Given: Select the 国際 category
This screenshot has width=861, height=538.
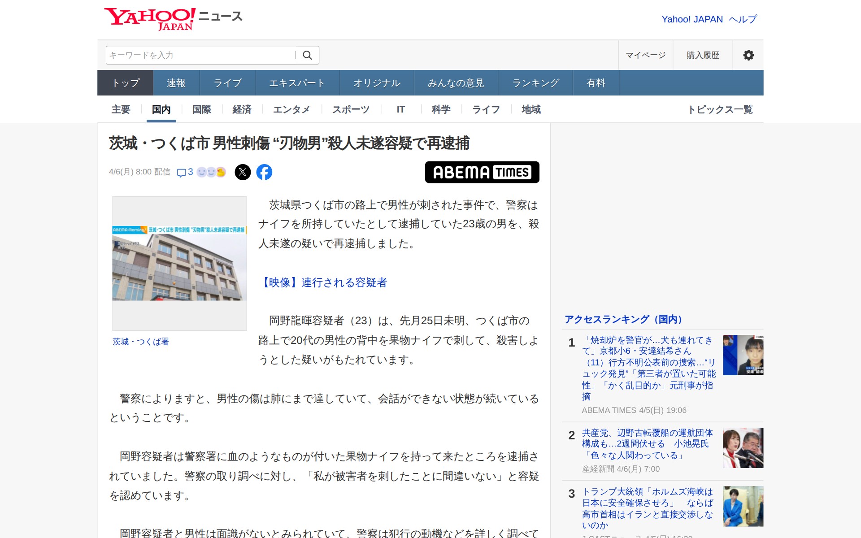Looking at the screenshot, I should coord(201,109).
